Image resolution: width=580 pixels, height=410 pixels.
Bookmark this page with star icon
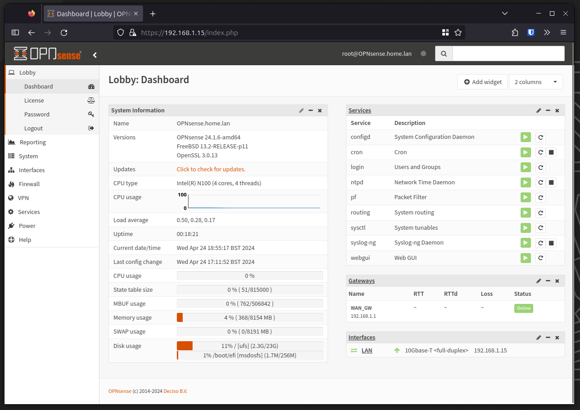pyautogui.click(x=458, y=32)
